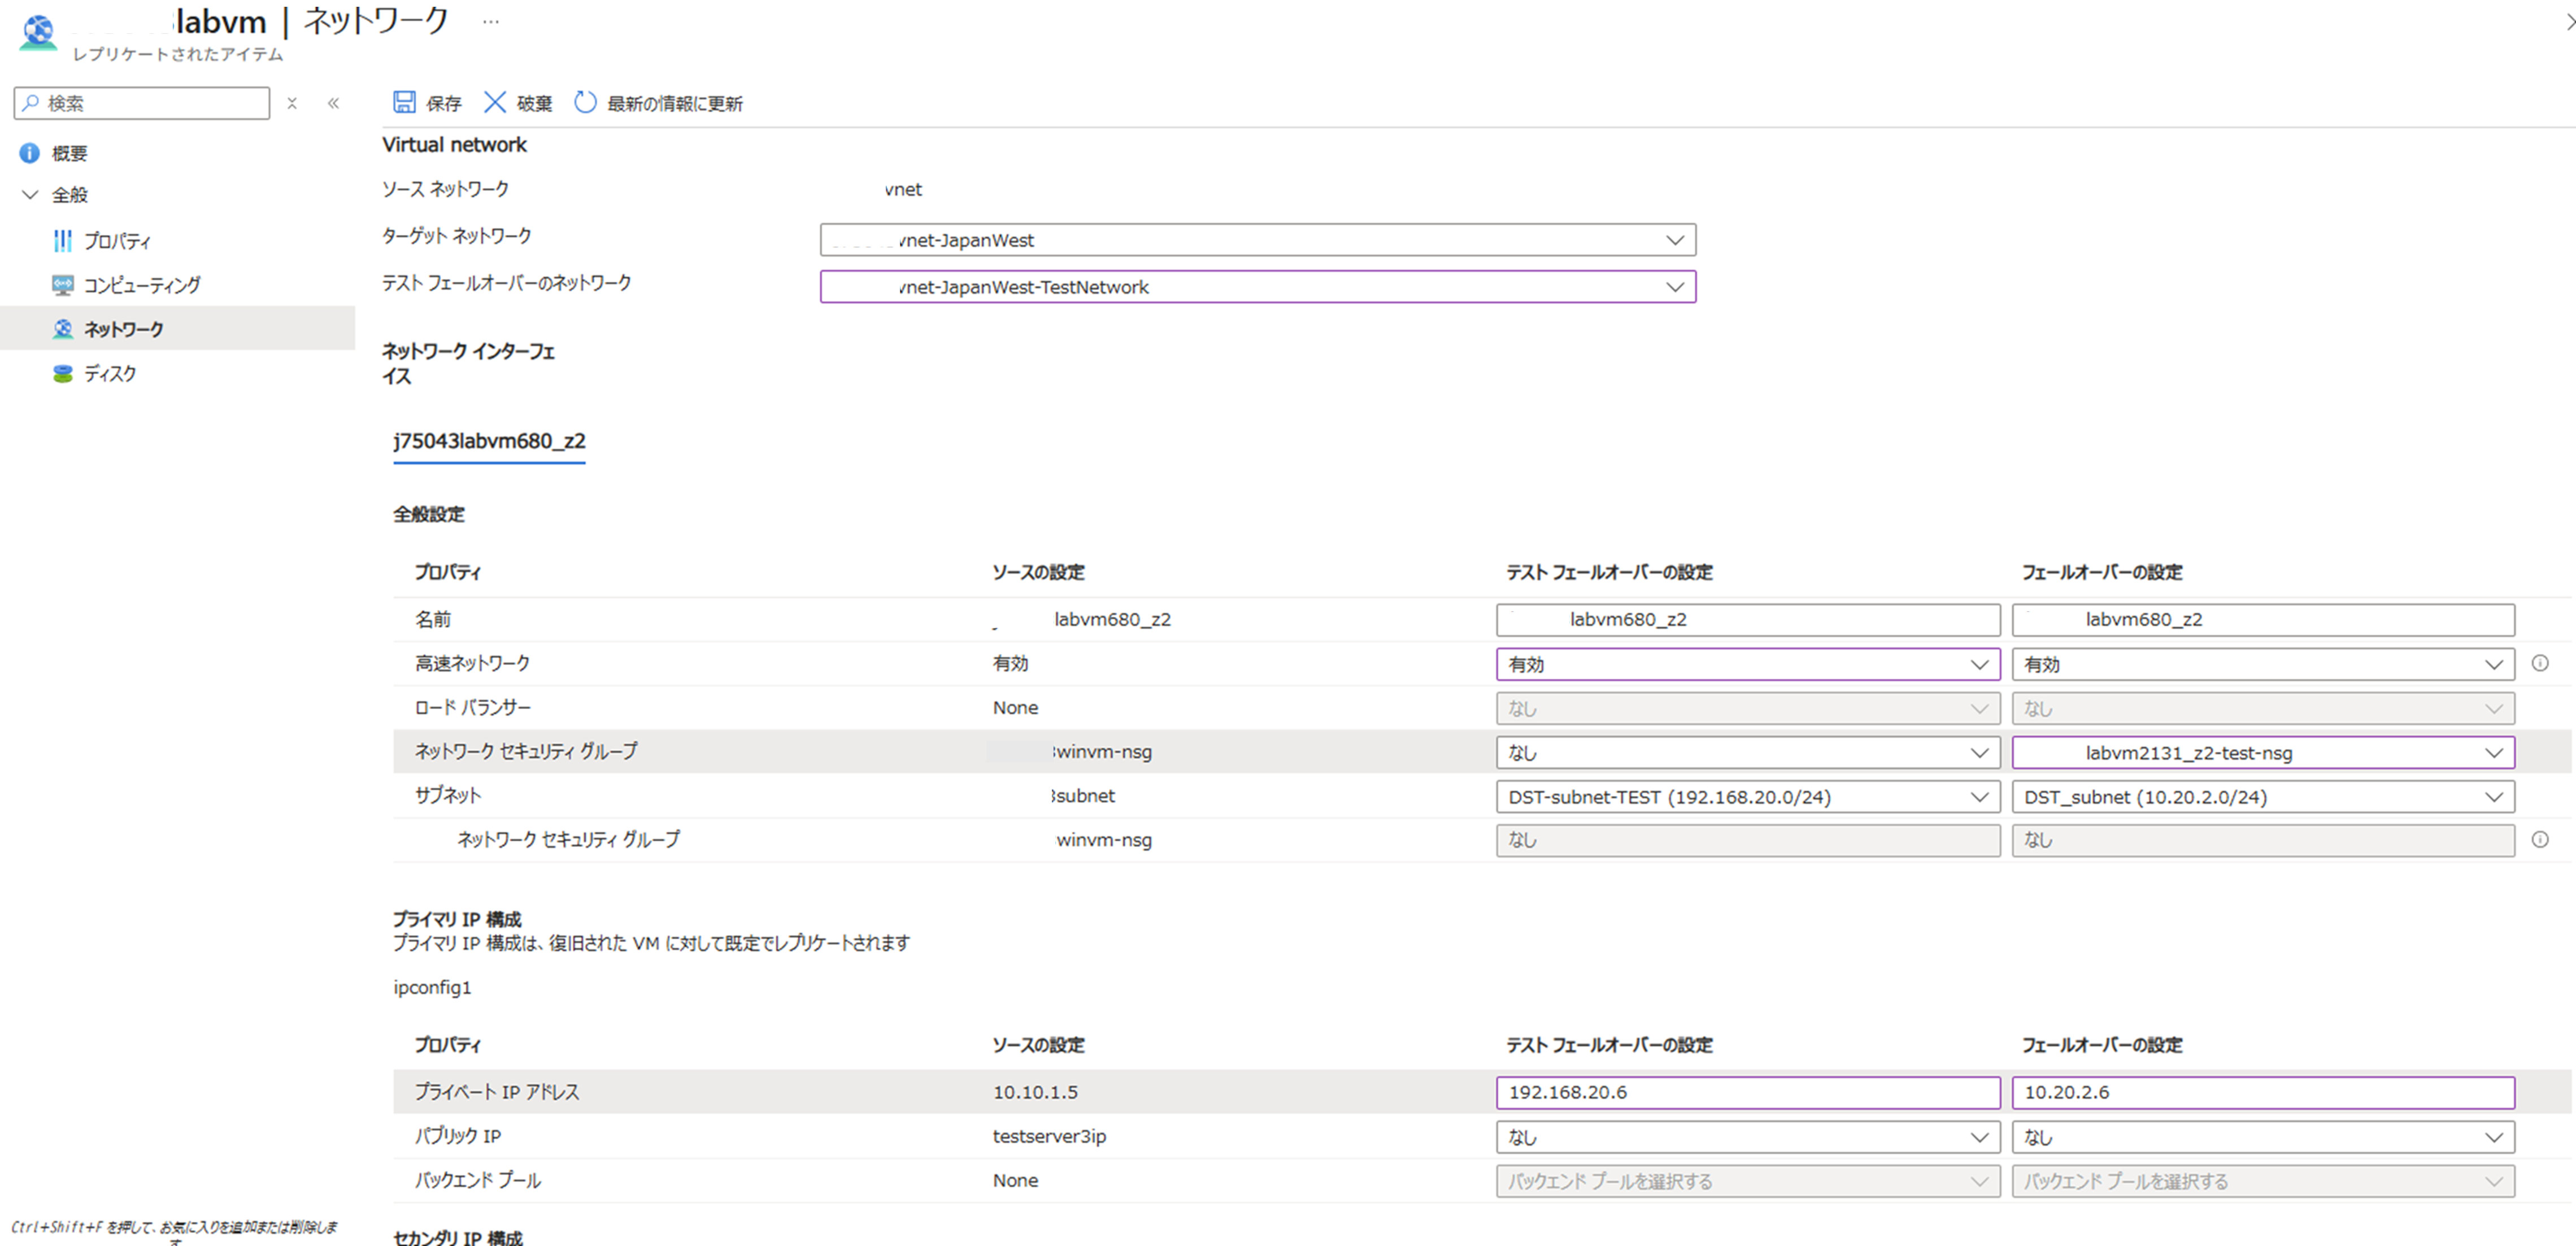Open failover NSG dropdown labvm2131_z2-test-nsg

[2262, 753]
